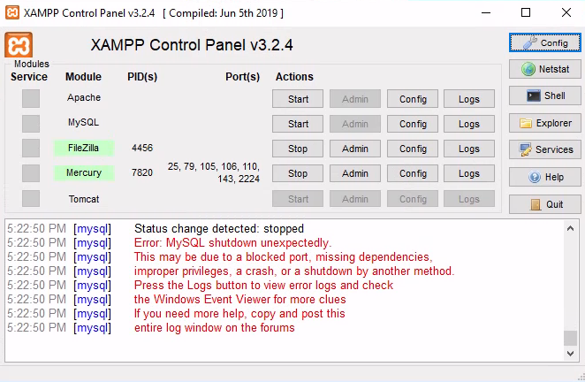Open Mercury Config menu
The height and width of the screenshot is (382, 585).
coord(413,173)
